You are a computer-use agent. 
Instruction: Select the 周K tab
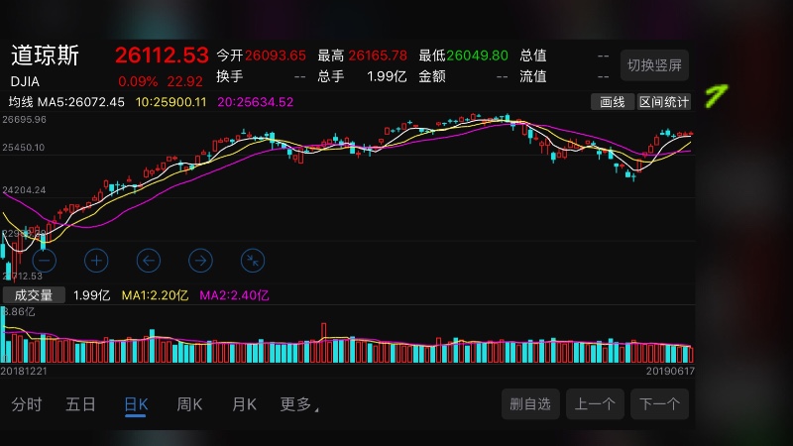[189, 404]
